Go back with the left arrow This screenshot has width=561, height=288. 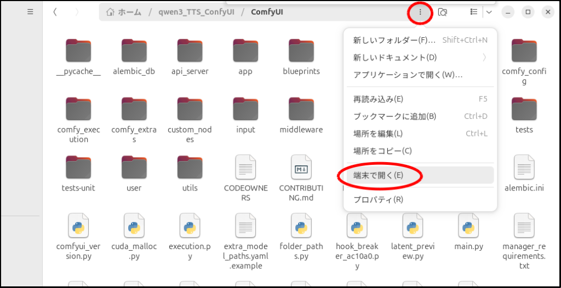[x=55, y=12]
